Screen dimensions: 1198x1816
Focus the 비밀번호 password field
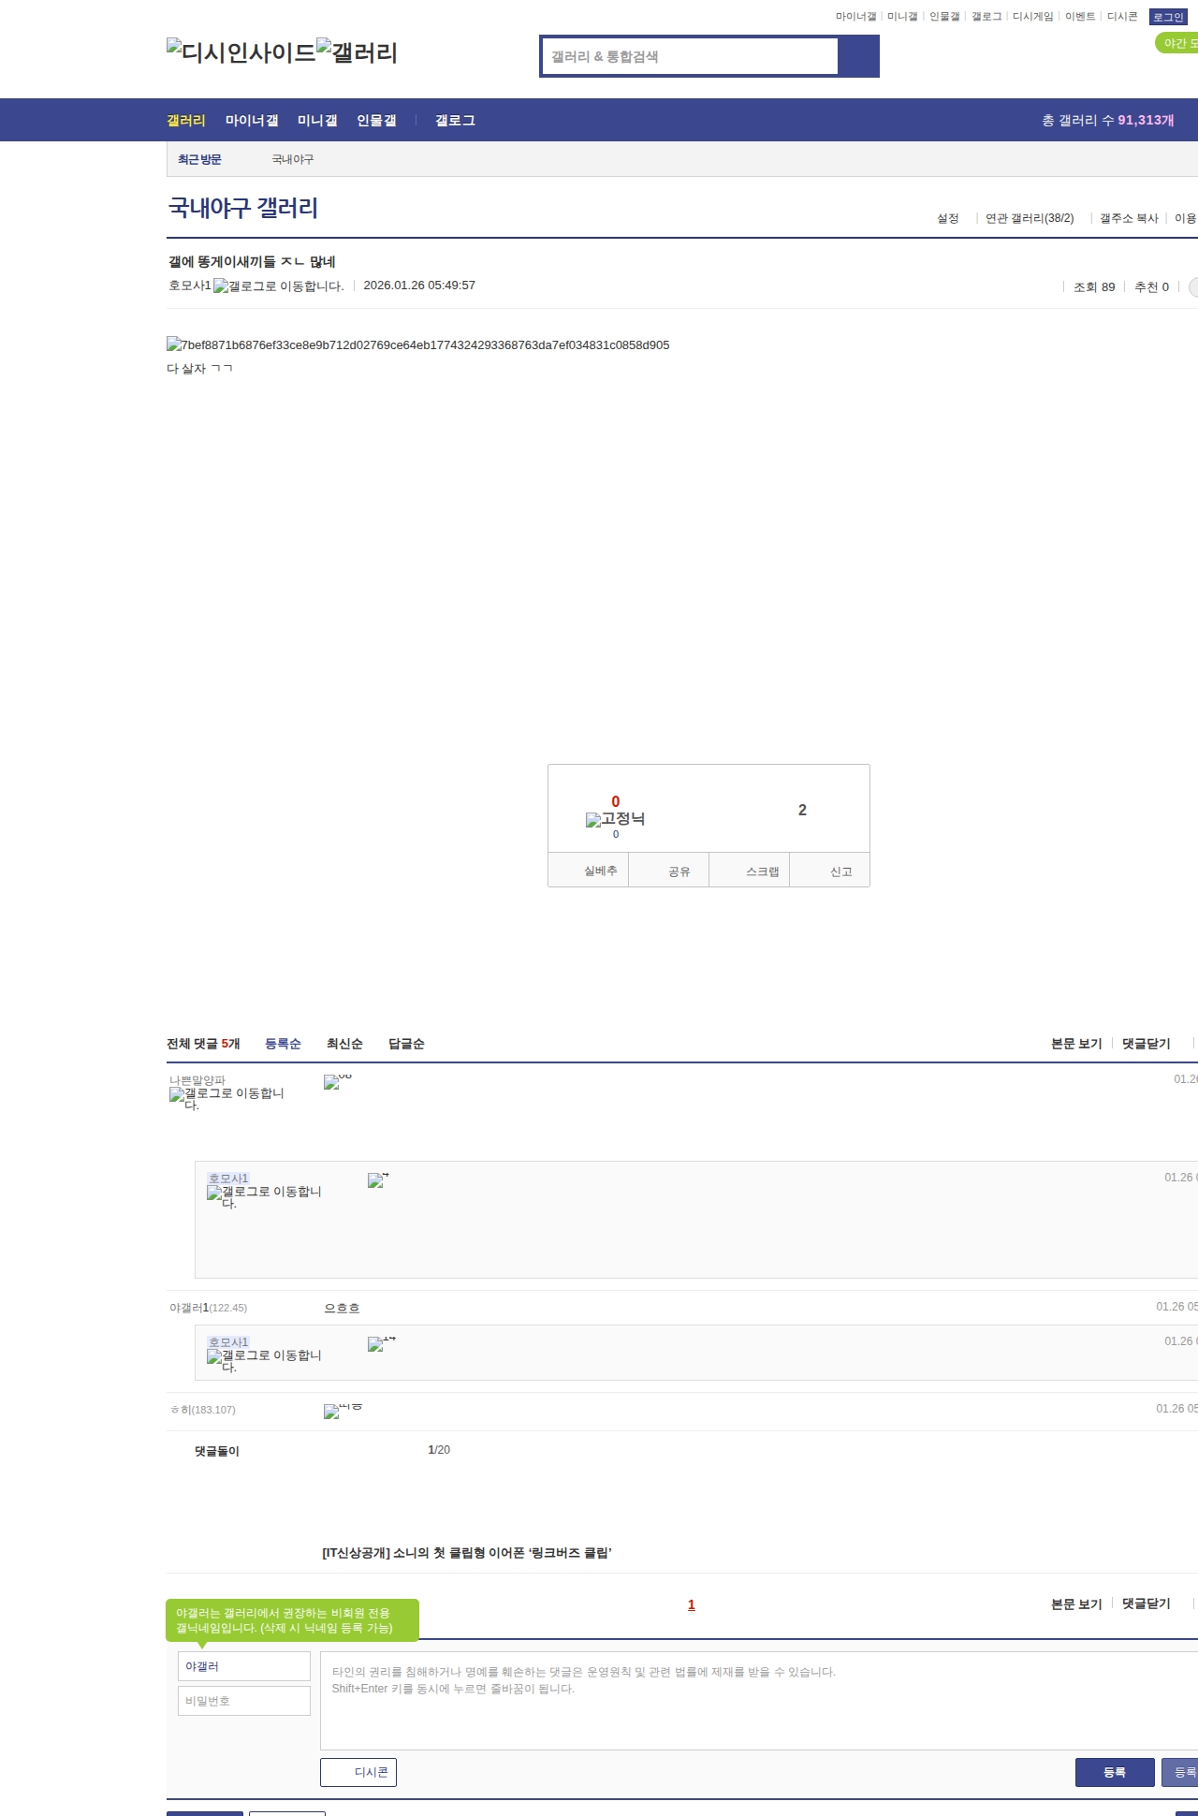(244, 1701)
